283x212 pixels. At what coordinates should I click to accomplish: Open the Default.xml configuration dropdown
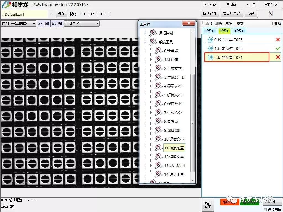51,14
